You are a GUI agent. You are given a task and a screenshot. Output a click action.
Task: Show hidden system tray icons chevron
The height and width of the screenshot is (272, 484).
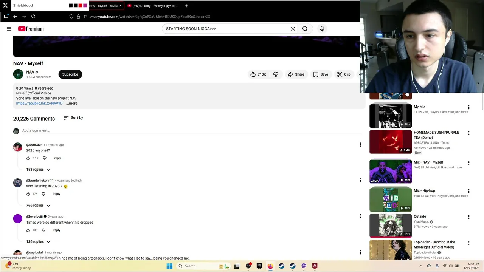click(421, 266)
